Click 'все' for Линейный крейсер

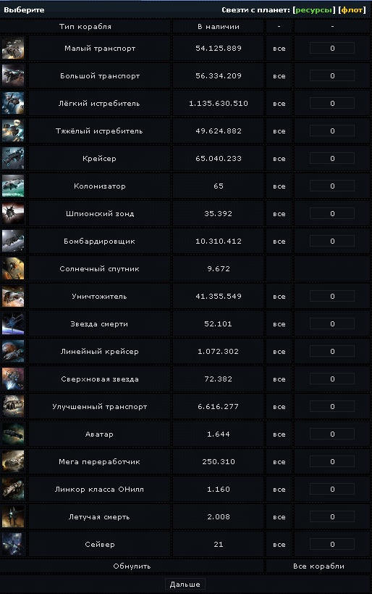point(279,352)
